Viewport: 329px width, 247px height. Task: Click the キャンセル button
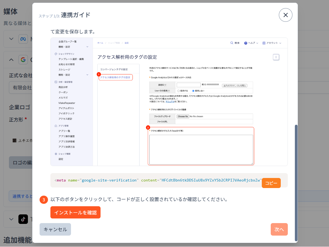point(55,229)
